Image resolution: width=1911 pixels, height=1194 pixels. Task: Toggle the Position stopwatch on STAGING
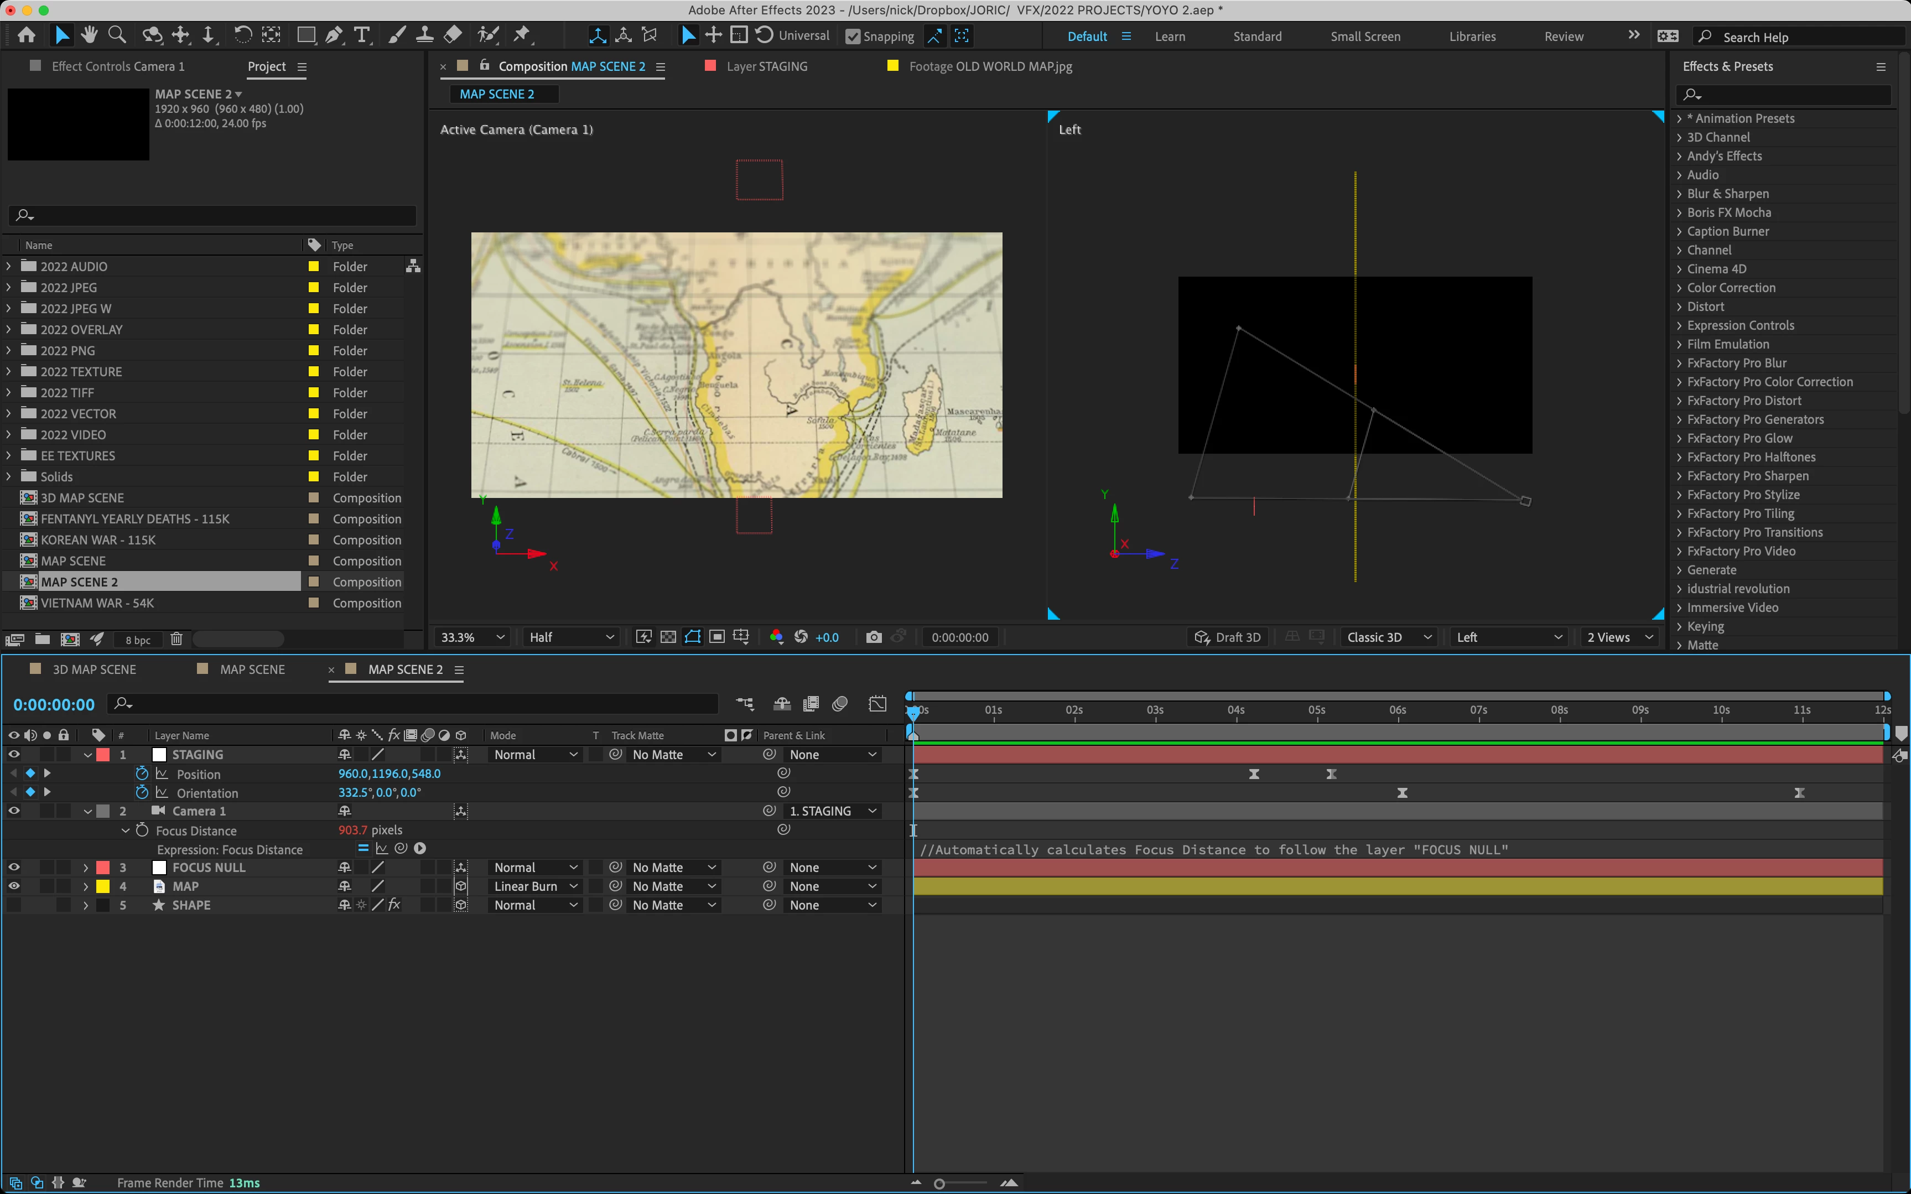pos(142,774)
